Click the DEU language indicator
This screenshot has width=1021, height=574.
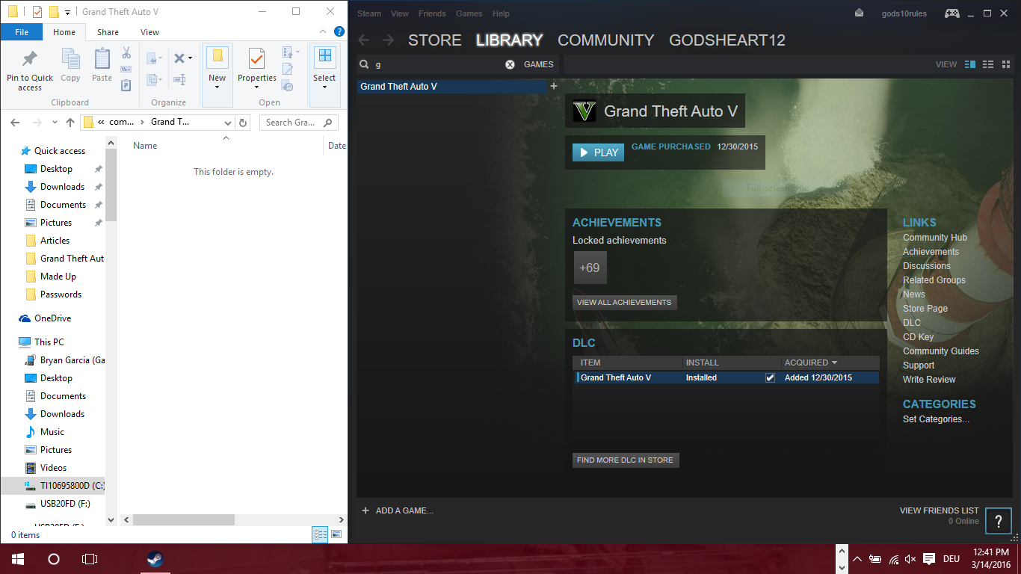coord(951,558)
